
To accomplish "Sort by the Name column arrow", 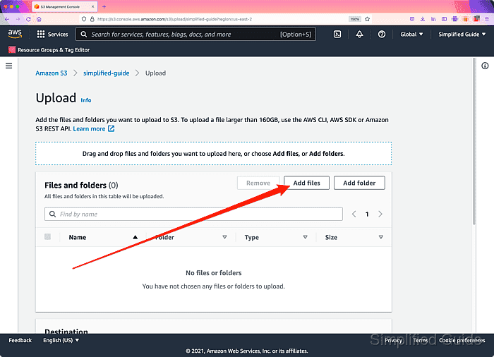I will [135, 237].
